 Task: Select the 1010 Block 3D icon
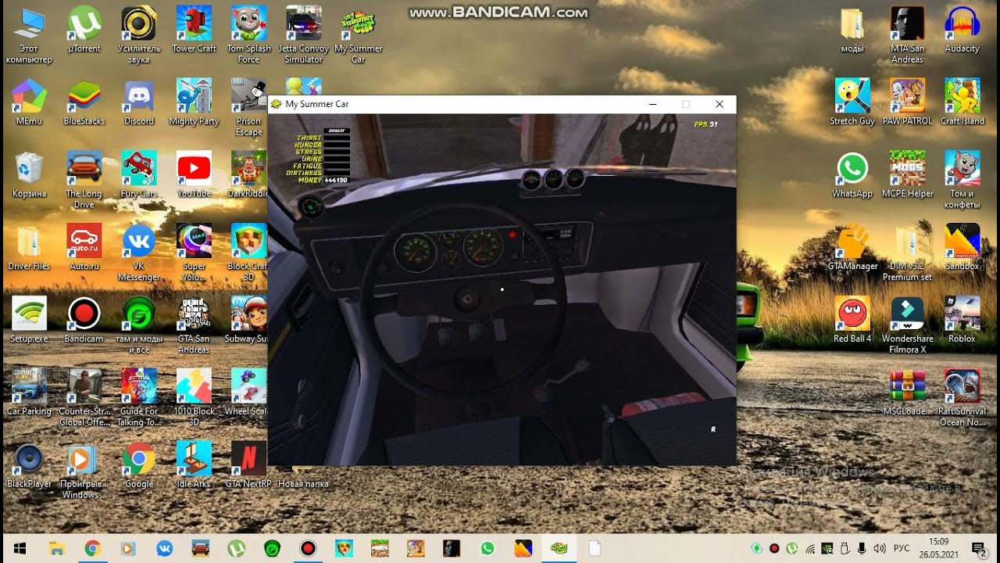[x=194, y=398]
